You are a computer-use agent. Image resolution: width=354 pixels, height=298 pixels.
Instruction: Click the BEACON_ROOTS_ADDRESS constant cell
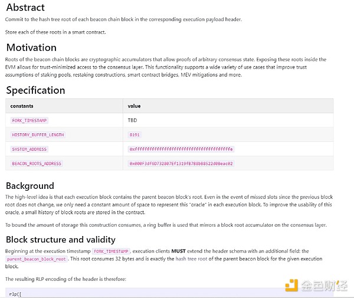coord(37,163)
